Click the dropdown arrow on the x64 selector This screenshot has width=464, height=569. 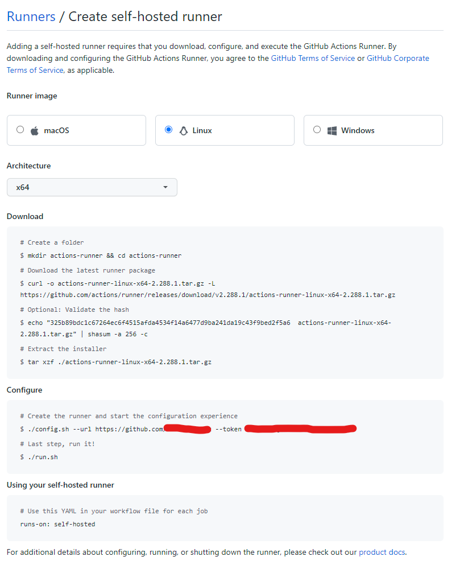pyautogui.click(x=165, y=187)
